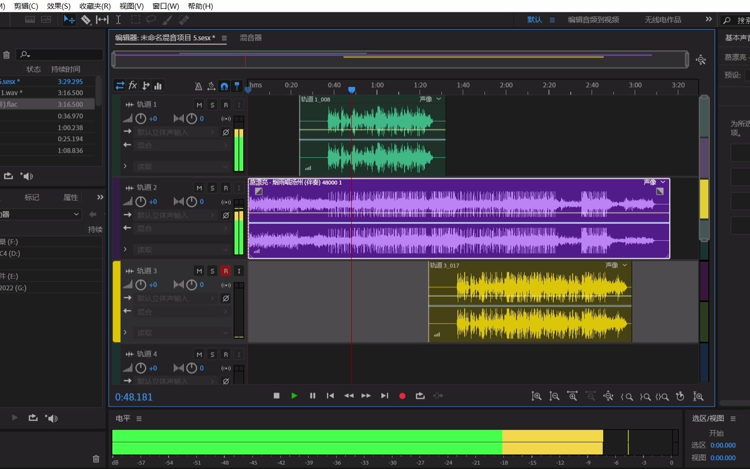750x469 pixels.
Task: Disarm record on 轨道 3
Action: [226, 271]
